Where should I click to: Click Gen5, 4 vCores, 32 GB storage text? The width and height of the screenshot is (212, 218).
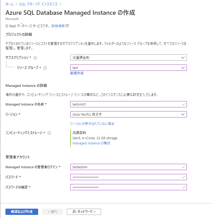(x=95, y=138)
